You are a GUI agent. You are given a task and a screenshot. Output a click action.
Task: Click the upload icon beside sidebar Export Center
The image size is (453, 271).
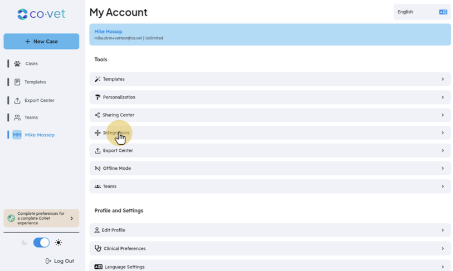point(17,100)
